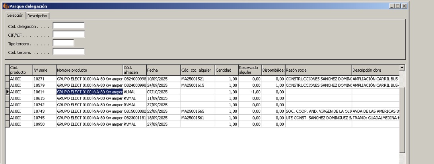Screen dimensions: 434x164
Task: Click the Nombre producto column header
Action: pyautogui.click(x=89, y=70)
